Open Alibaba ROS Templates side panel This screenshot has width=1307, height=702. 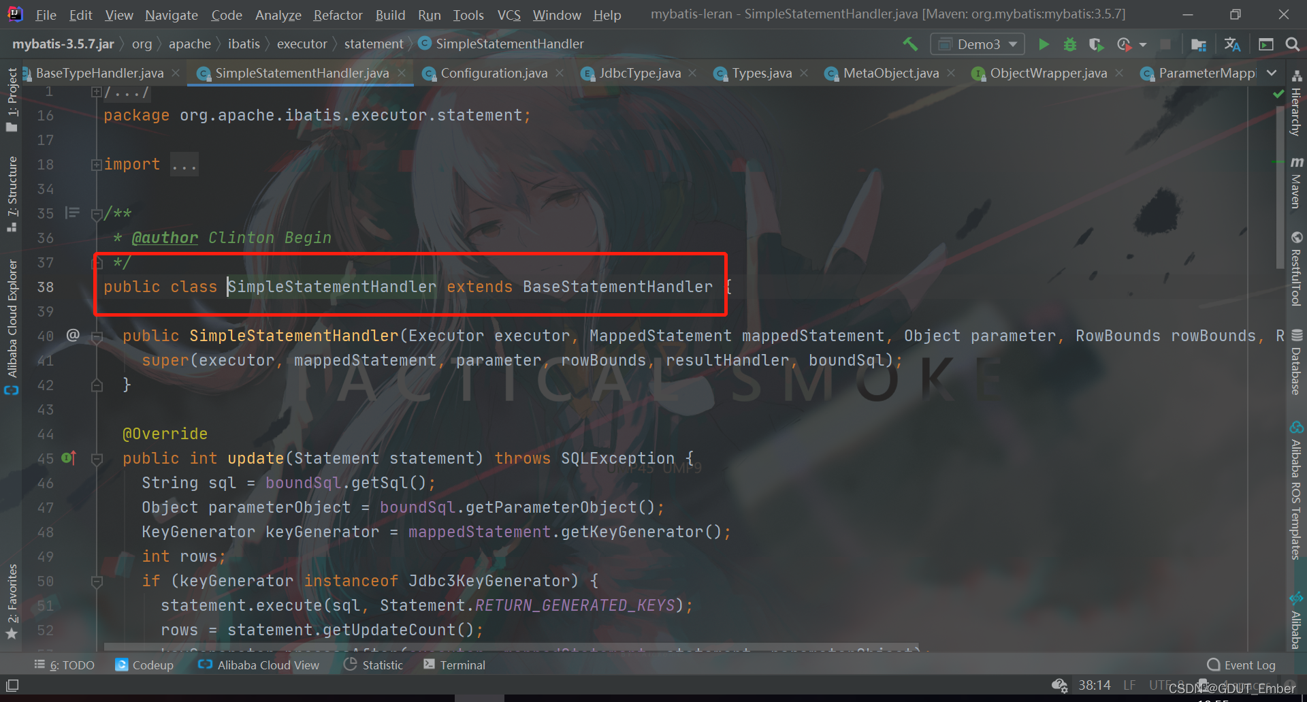pyautogui.click(x=1297, y=490)
